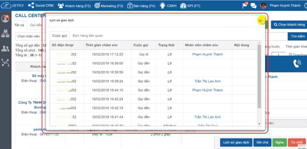Open Trần Thị Lan Anh link at 16:41:44

coord(208,117)
